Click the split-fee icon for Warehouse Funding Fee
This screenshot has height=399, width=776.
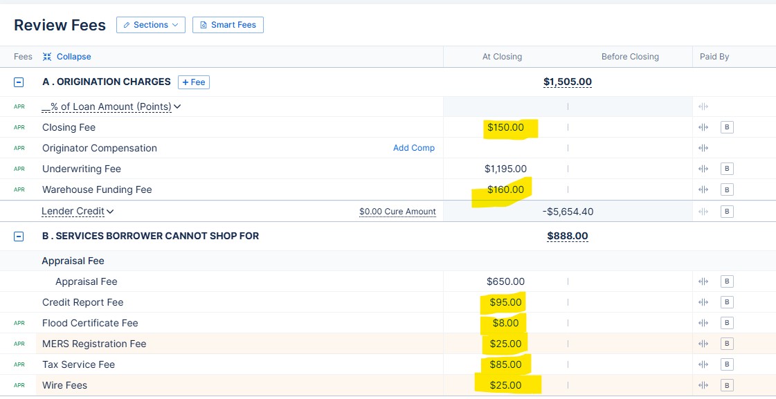coord(704,189)
